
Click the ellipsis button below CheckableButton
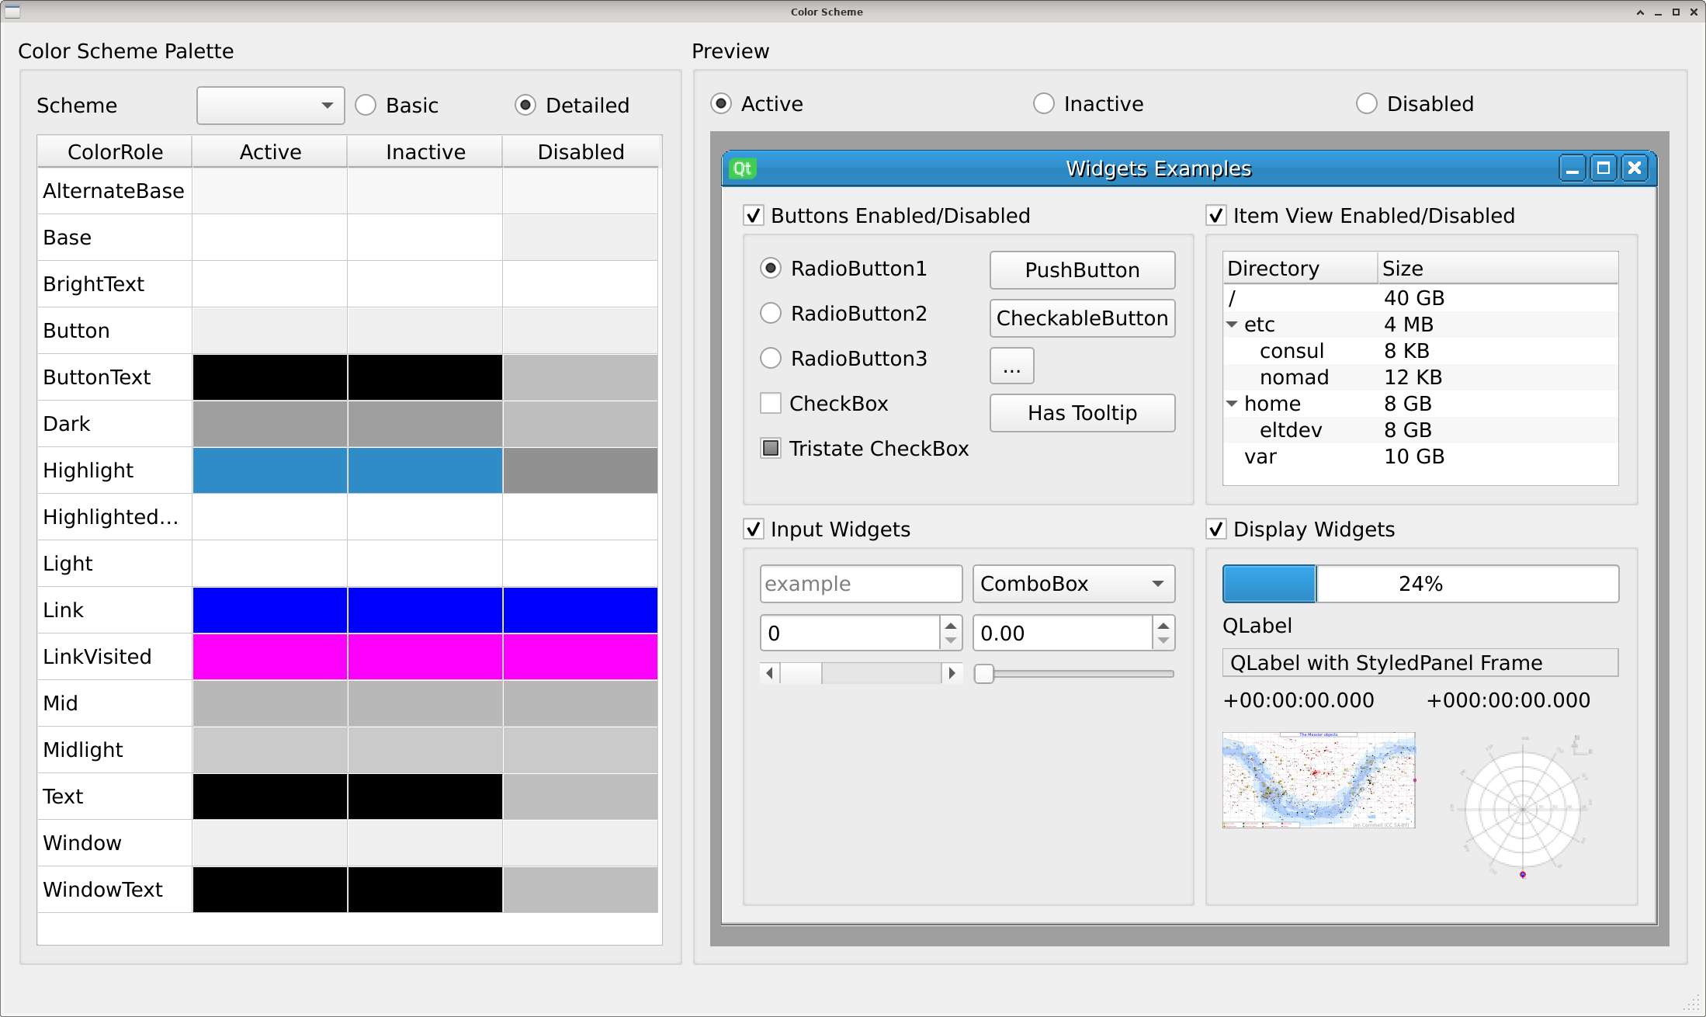(x=1011, y=365)
